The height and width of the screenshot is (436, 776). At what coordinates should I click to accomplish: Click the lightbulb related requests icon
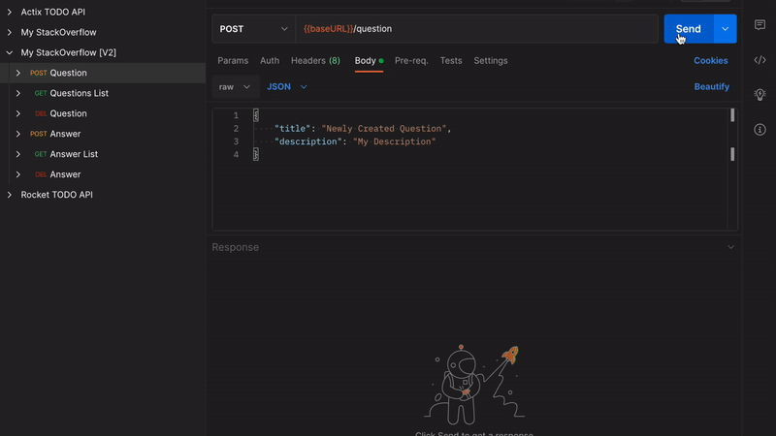760,94
